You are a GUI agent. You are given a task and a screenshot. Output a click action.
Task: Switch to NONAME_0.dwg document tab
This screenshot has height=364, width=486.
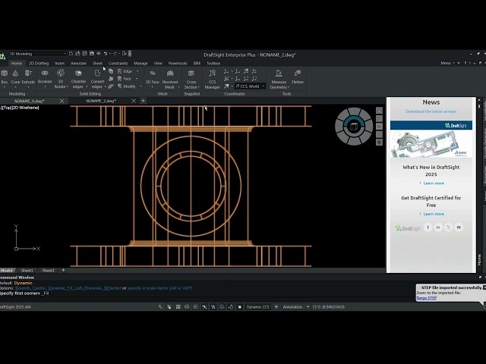[30, 101]
